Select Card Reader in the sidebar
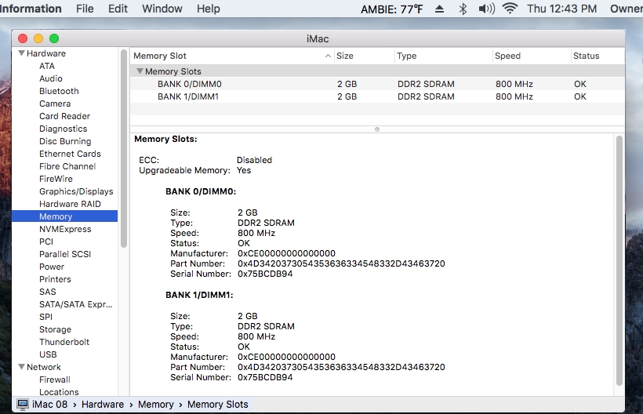The height and width of the screenshot is (414, 643). (x=65, y=116)
